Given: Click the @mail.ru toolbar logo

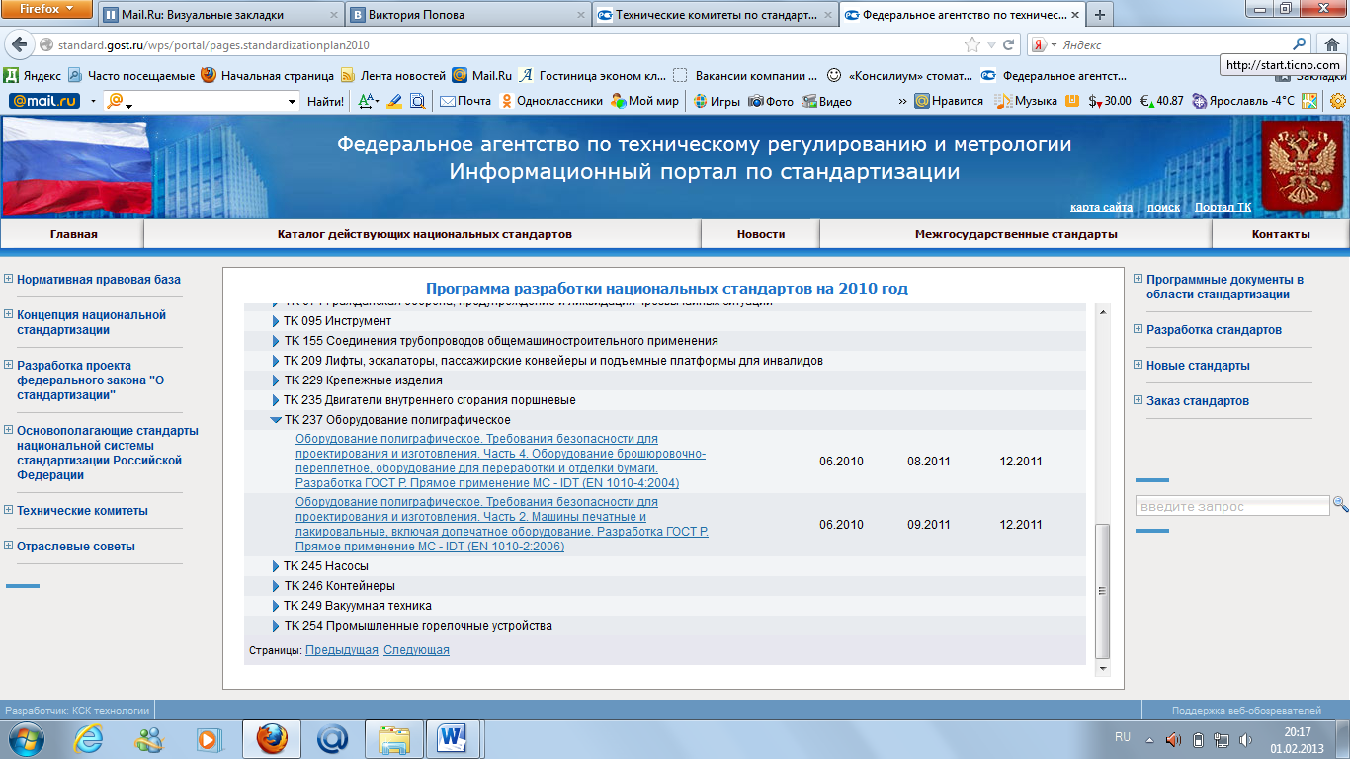Looking at the screenshot, I should 44,101.
